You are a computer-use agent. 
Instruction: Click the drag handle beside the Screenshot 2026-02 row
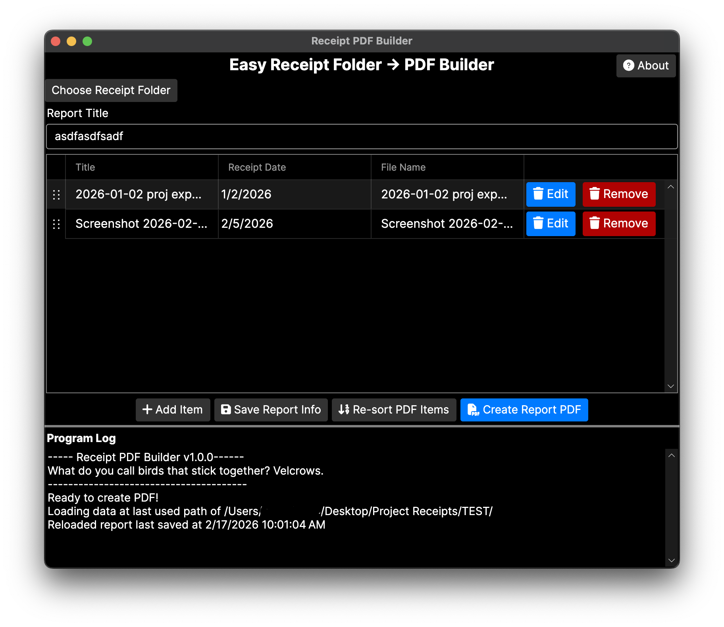pyautogui.click(x=56, y=224)
